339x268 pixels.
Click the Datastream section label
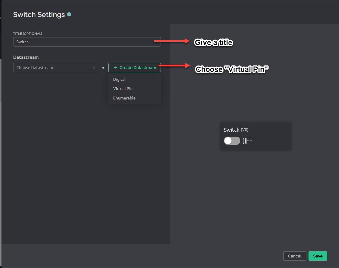26,57
